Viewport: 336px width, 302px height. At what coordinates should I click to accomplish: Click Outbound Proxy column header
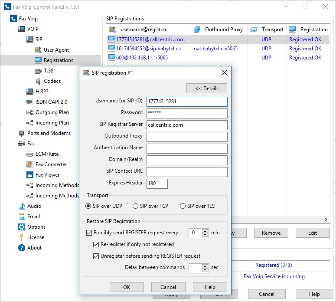coord(219,30)
